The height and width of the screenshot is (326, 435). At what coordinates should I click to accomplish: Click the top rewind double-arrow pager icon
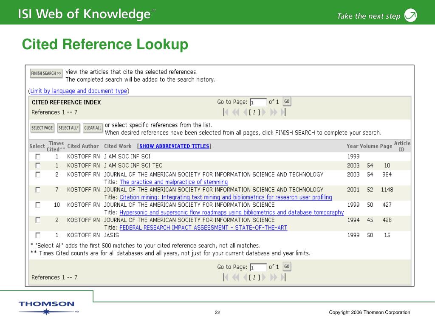pos(236,112)
